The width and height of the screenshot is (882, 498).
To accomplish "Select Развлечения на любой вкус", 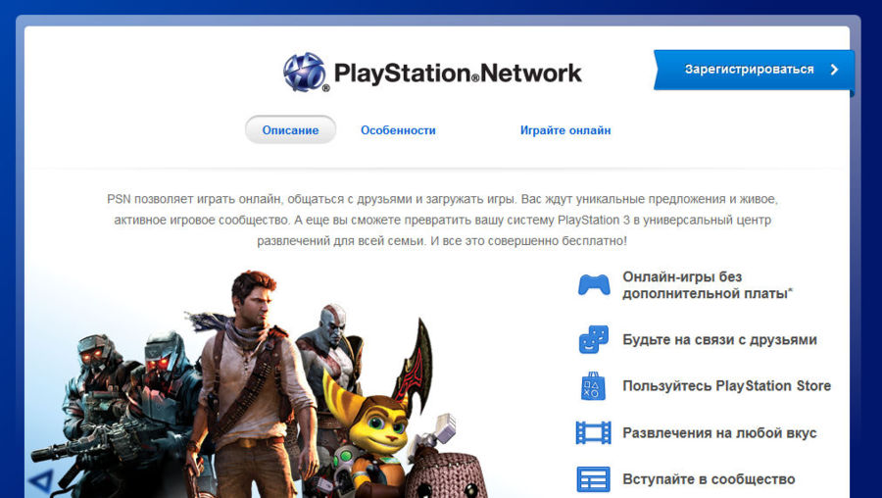I will [x=719, y=433].
